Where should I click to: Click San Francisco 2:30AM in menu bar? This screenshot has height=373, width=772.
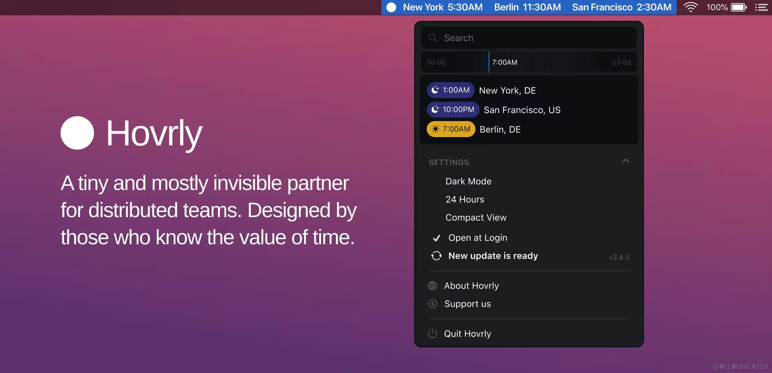pyautogui.click(x=622, y=7)
